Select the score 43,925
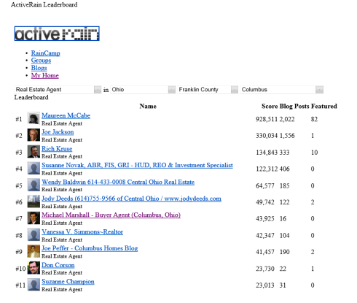357x303 pixels. 265,219
